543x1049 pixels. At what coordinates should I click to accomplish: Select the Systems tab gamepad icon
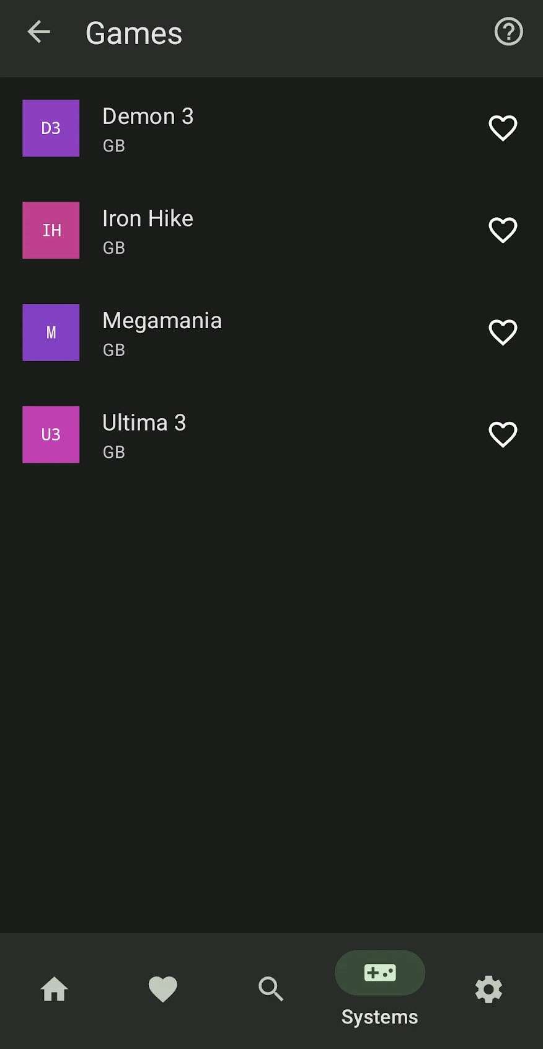[x=380, y=973]
